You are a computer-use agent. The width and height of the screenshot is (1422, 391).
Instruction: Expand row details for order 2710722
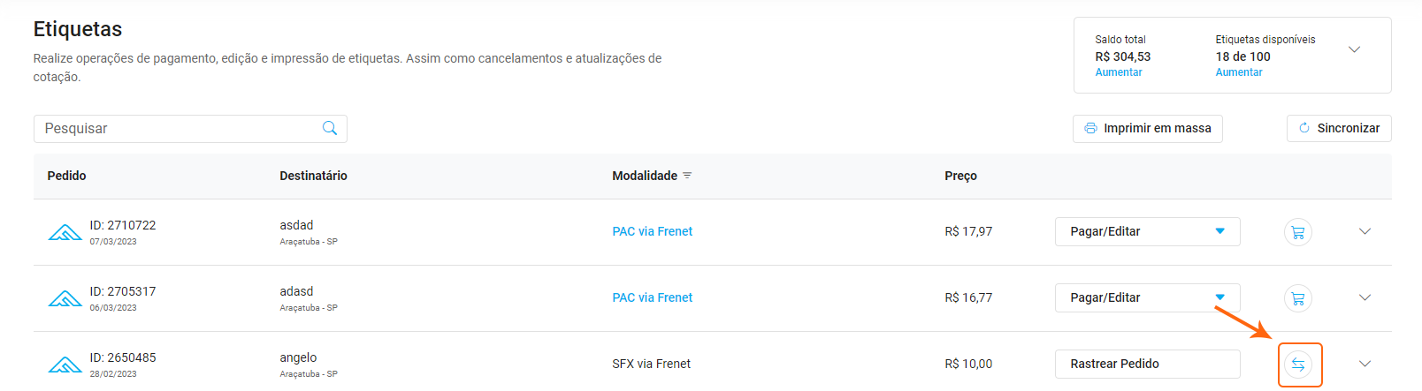(1365, 231)
